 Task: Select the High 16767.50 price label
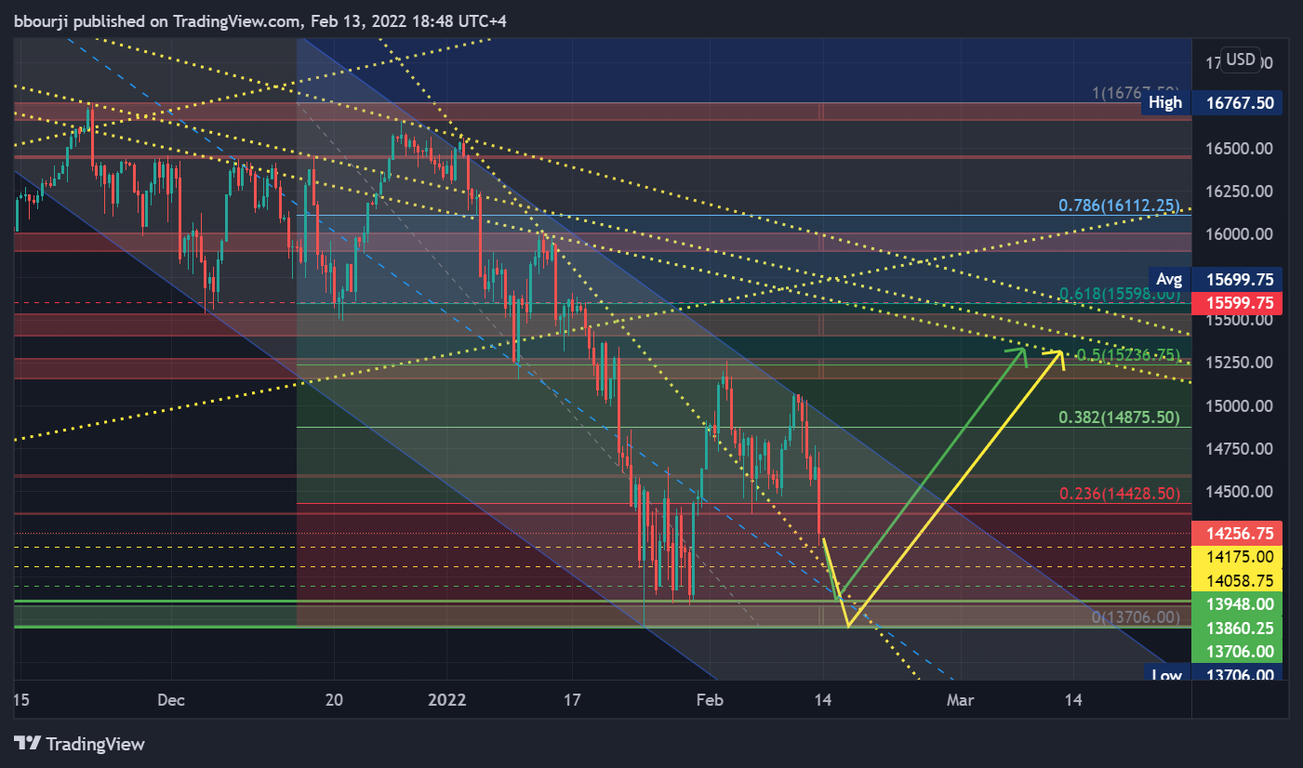[1213, 102]
